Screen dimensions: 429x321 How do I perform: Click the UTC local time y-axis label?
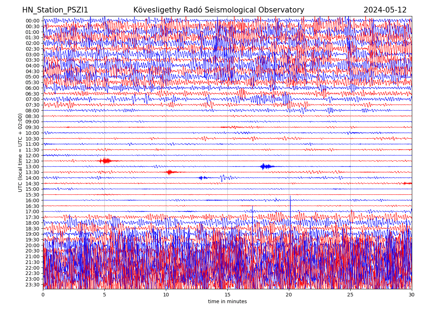[20, 152]
